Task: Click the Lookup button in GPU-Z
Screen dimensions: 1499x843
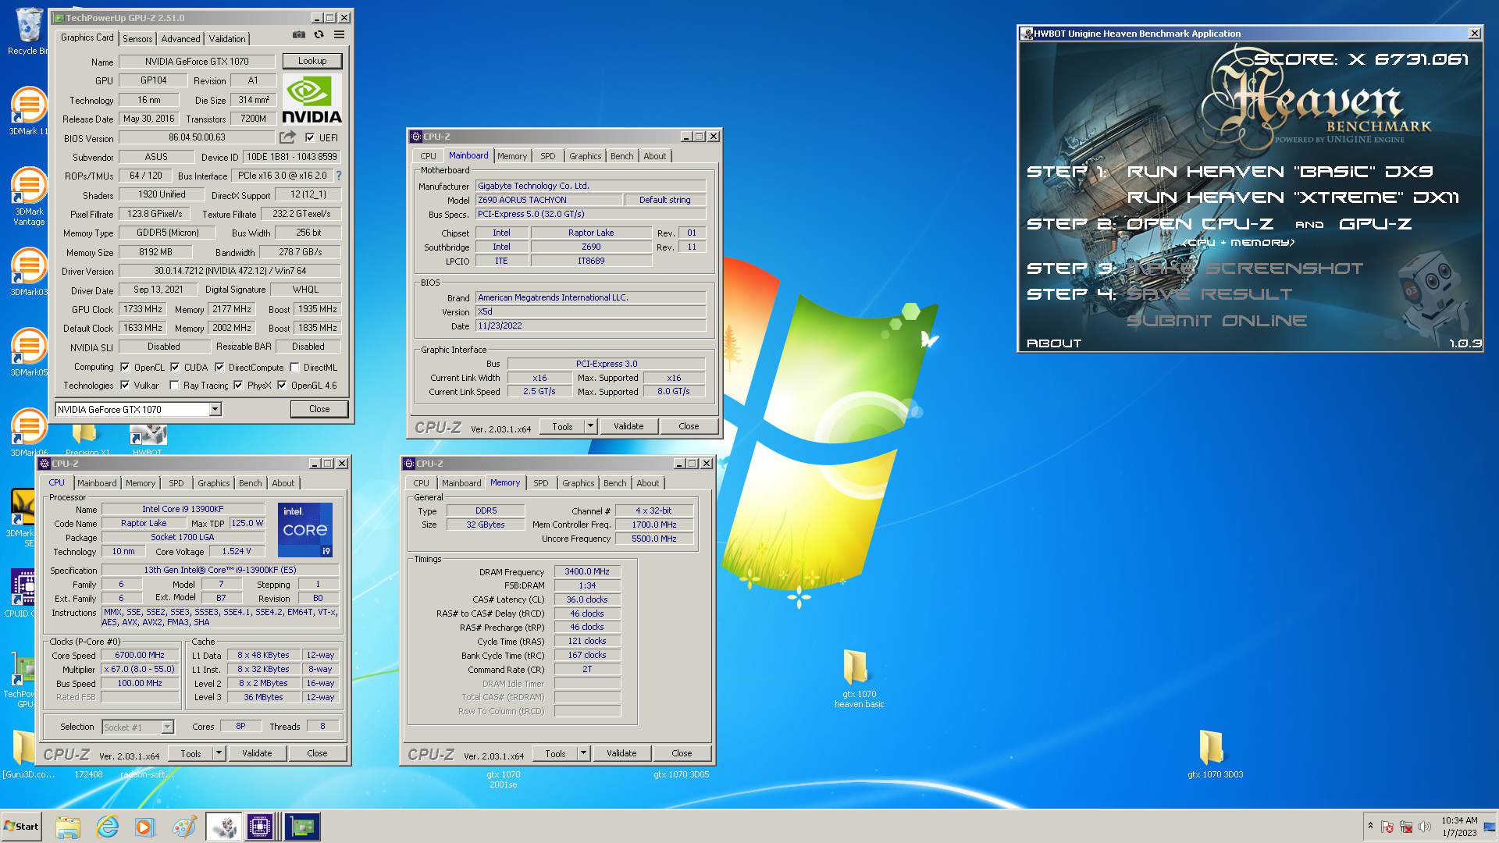Action: point(312,61)
